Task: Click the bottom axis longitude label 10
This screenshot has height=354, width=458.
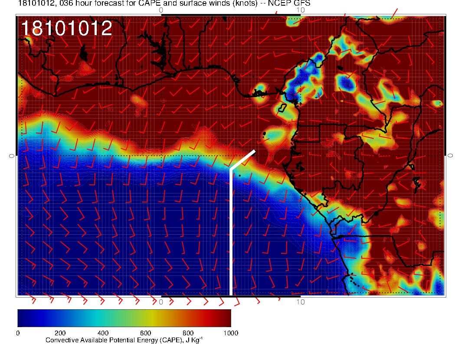Action: click(300, 302)
